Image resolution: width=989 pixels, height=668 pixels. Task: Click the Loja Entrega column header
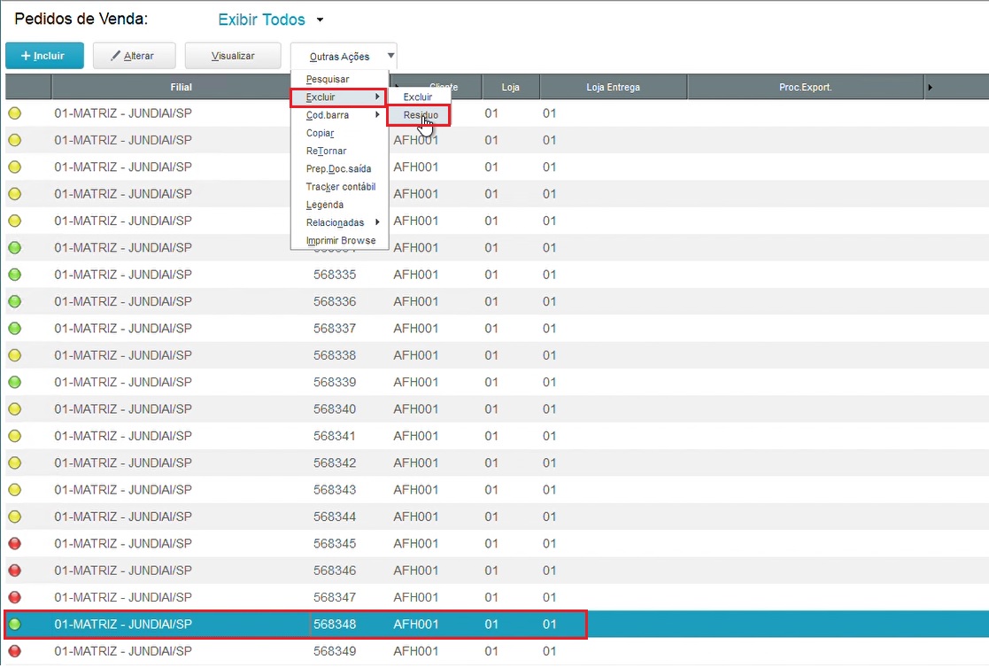[613, 87]
